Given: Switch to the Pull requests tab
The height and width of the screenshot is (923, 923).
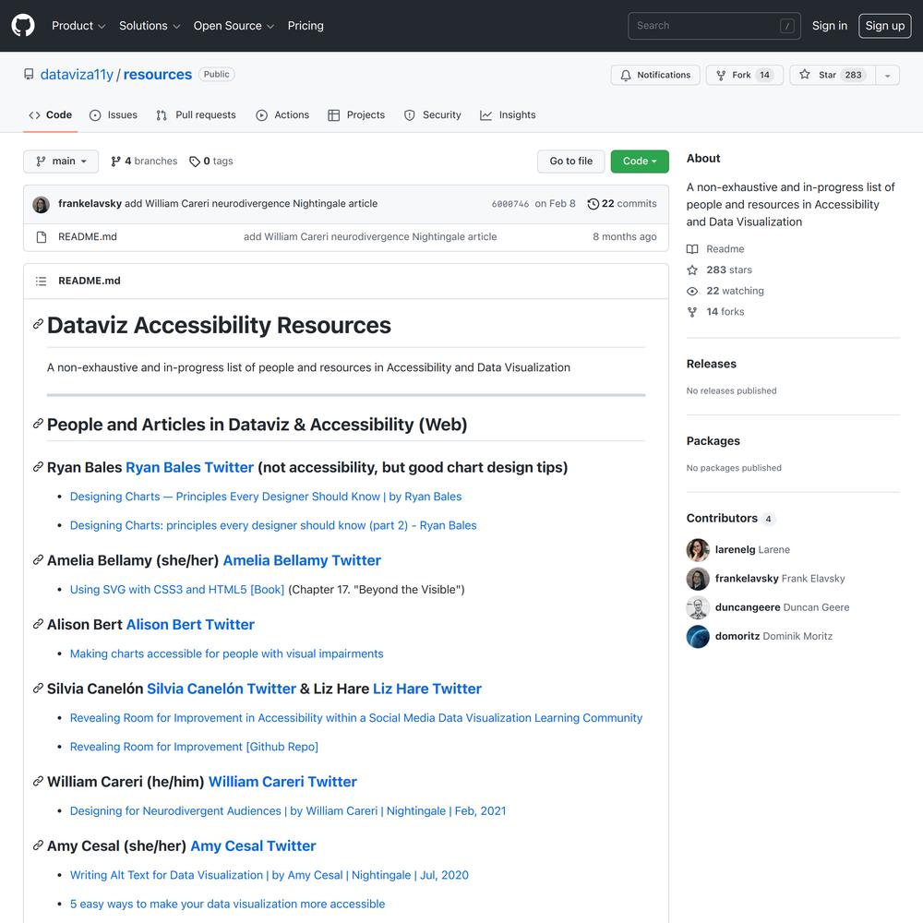Looking at the screenshot, I should [196, 114].
